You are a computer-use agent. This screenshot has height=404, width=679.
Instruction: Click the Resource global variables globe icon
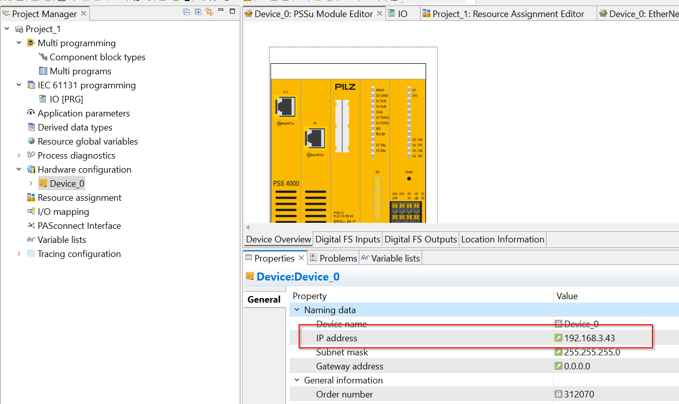pos(31,142)
